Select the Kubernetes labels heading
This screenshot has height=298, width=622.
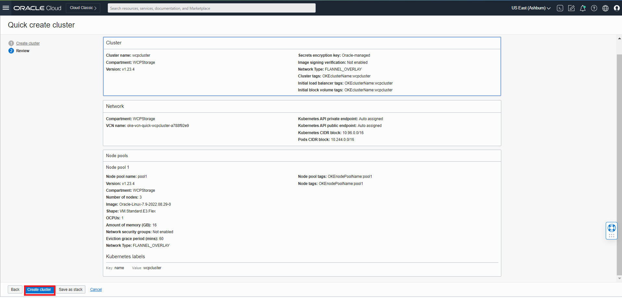125,257
